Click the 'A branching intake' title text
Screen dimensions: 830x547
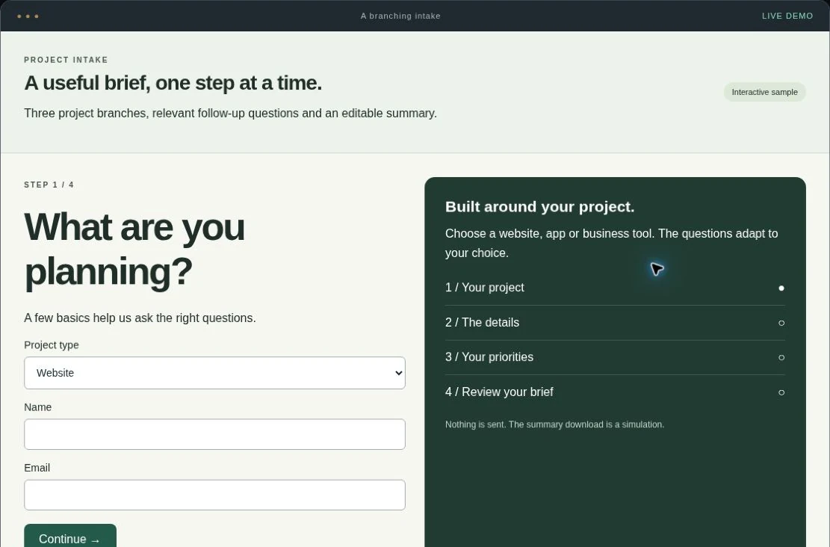tap(400, 16)
